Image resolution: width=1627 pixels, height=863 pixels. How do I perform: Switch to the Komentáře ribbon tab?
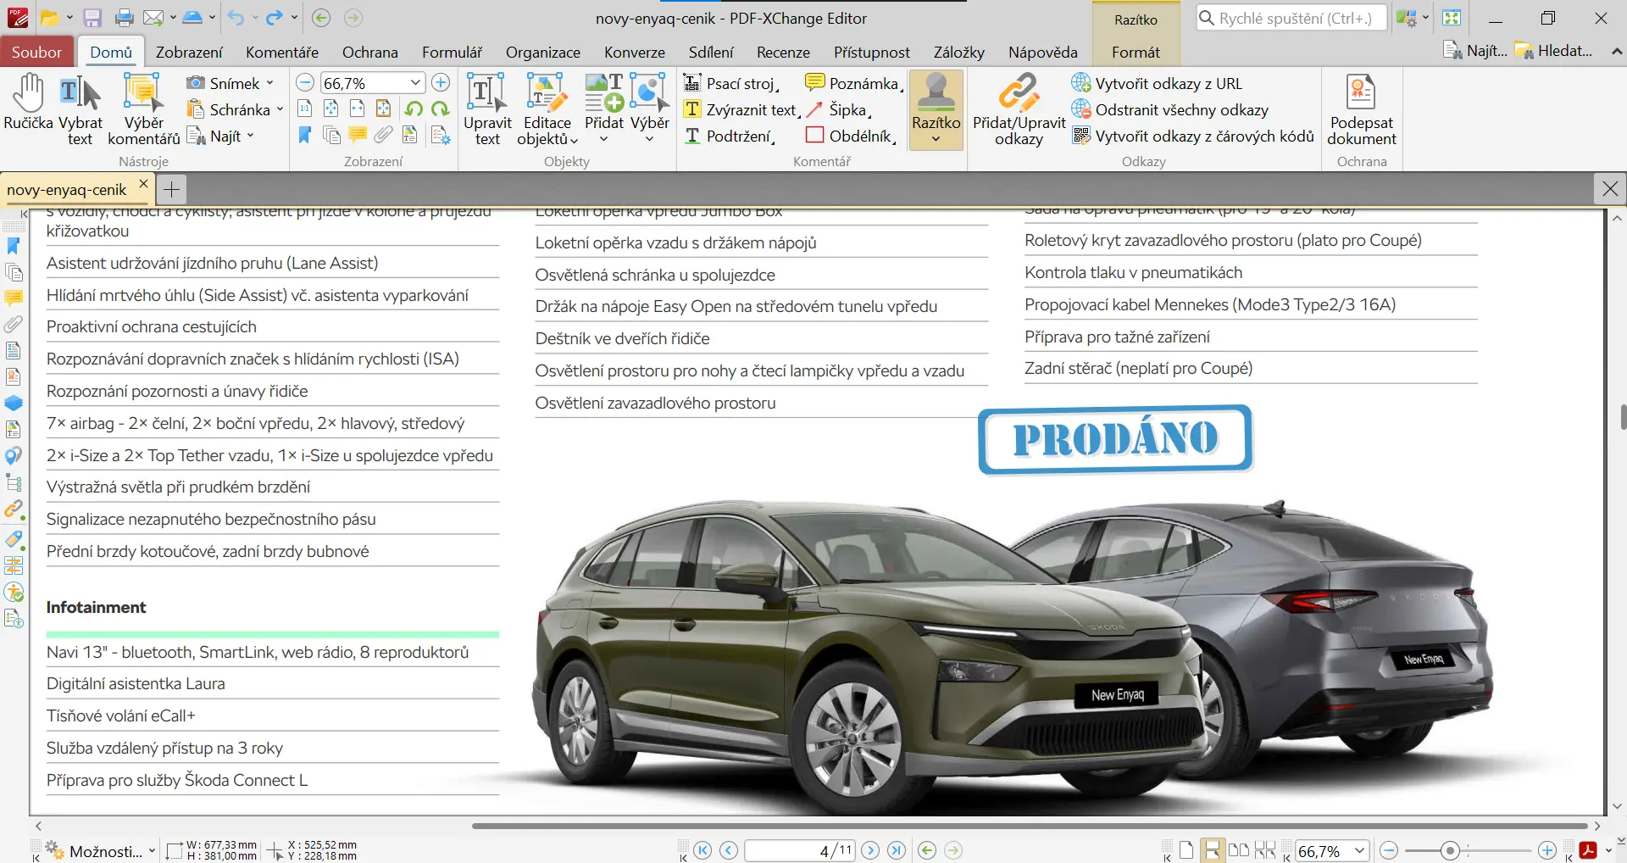282,52
